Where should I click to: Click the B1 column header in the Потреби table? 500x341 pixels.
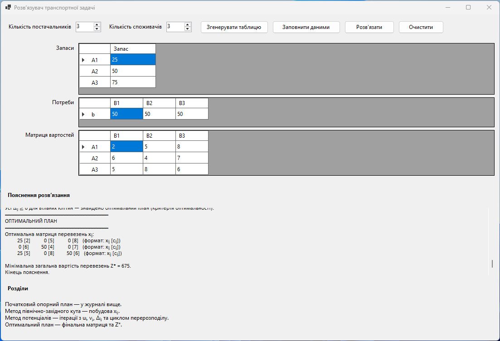126,103
